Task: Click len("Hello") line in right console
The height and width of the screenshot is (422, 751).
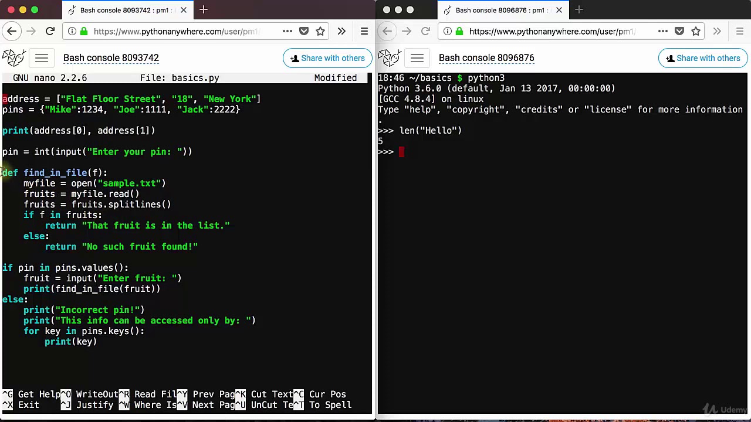Action: pos(431,131)
